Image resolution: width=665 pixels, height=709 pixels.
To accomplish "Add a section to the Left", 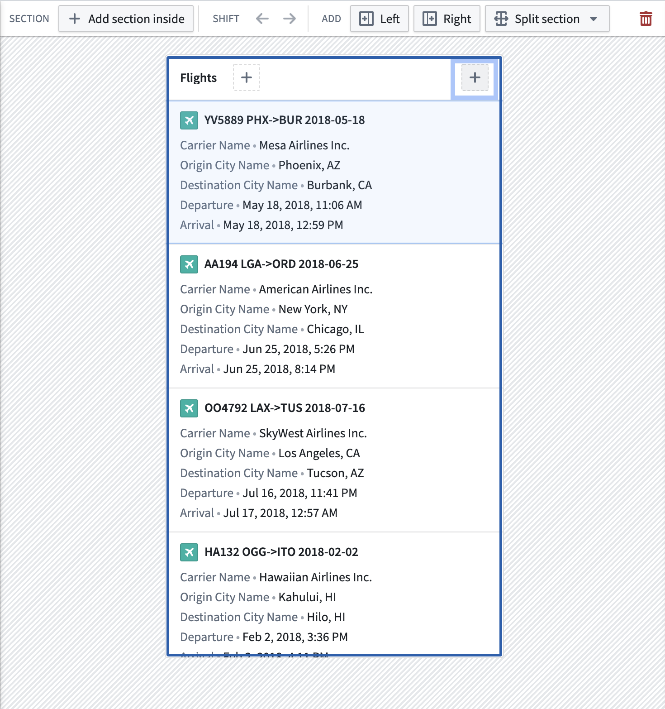I will click(x=379, y=19).
